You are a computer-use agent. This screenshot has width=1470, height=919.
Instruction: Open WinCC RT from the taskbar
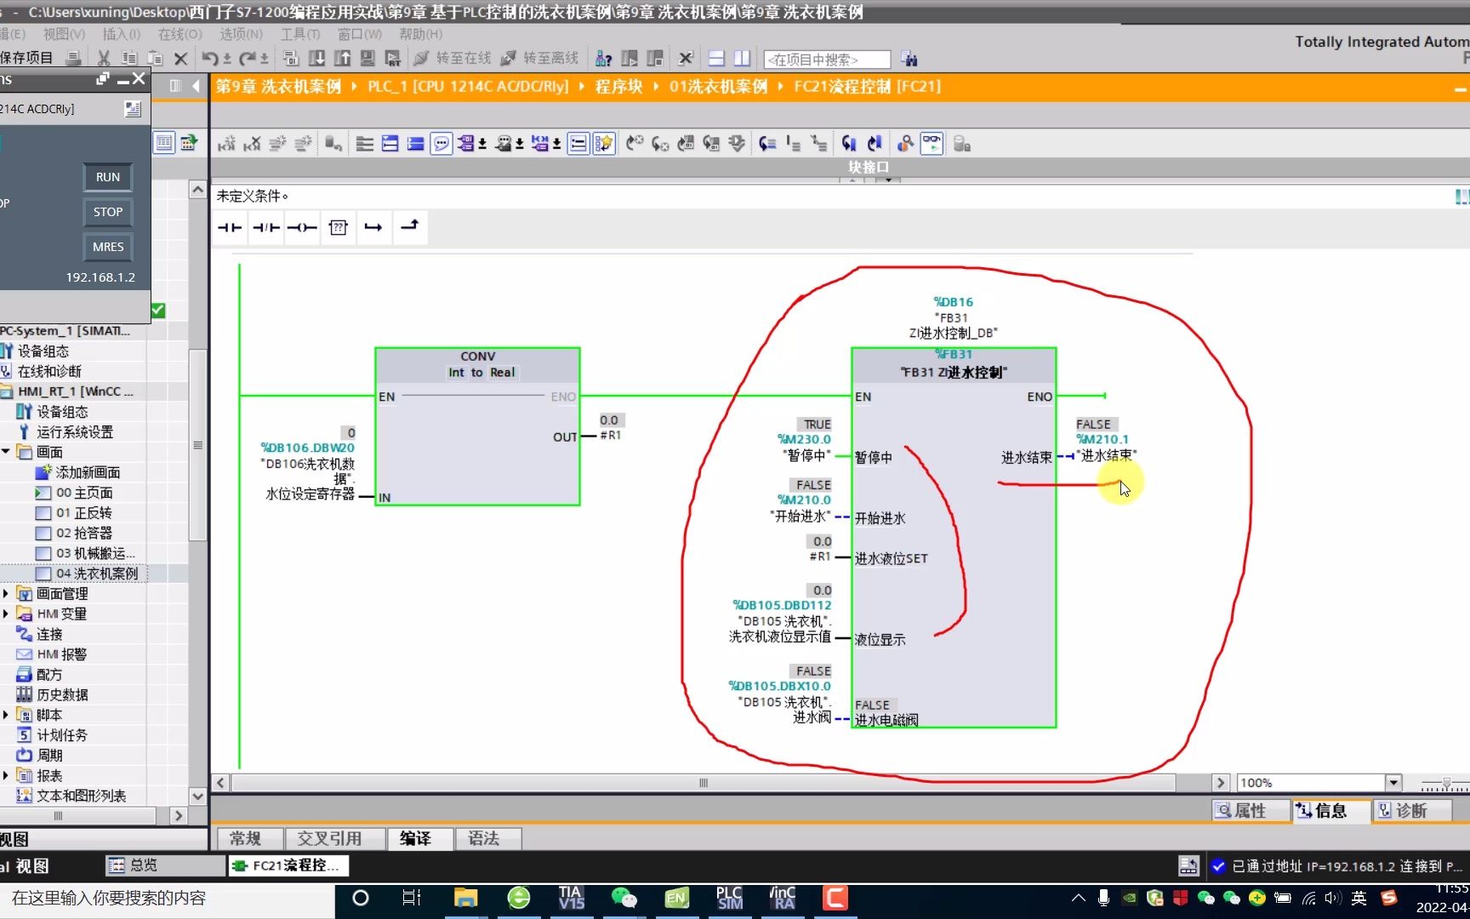(782, 898)
